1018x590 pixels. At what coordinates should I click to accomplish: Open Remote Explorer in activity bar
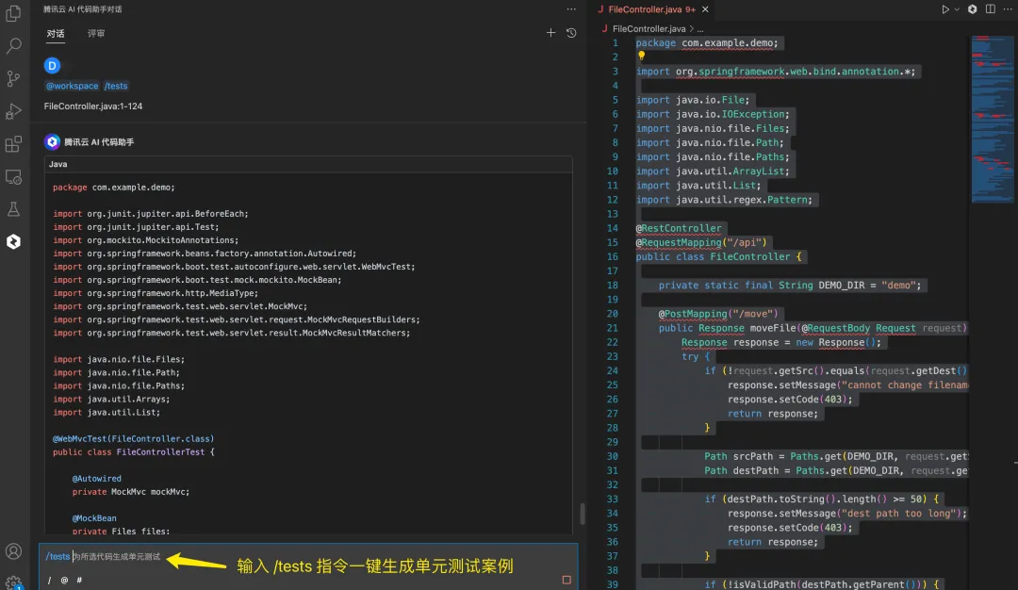click(x=14, y=177)
